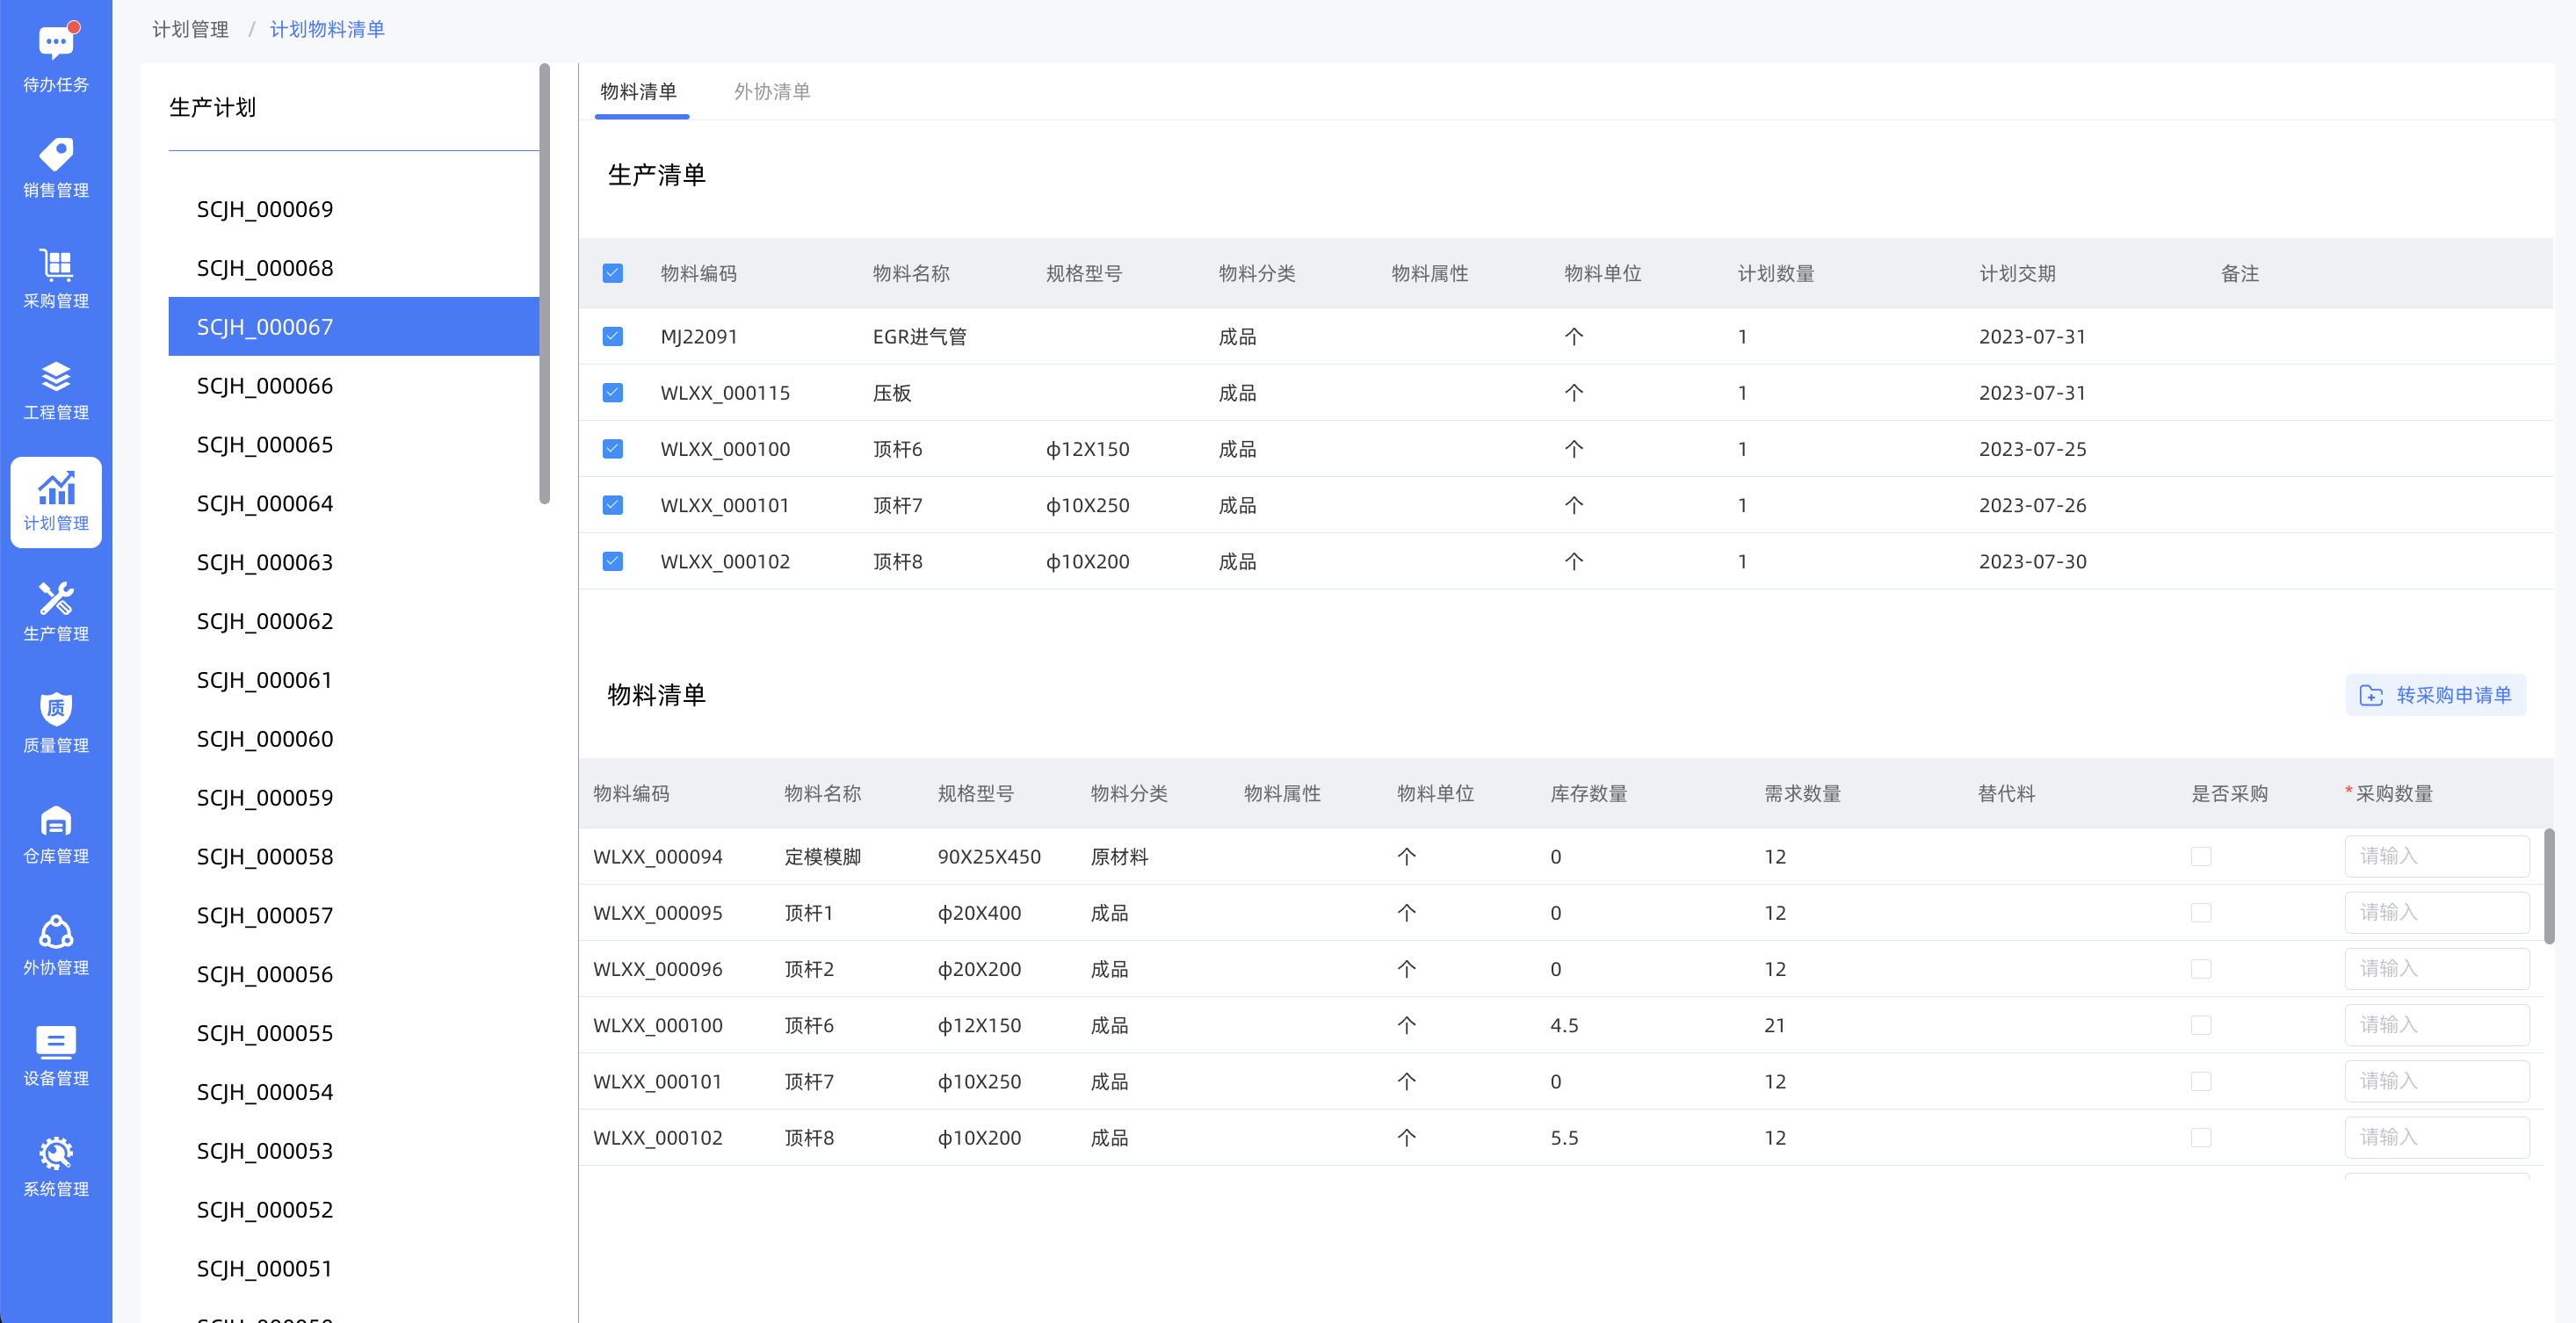Click 采购数量 input for 物料清单 顶杆8

click(x=2437, y=1137)
